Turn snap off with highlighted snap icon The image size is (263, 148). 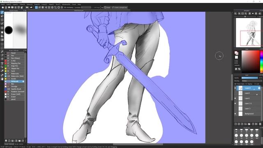coord(37,7)
